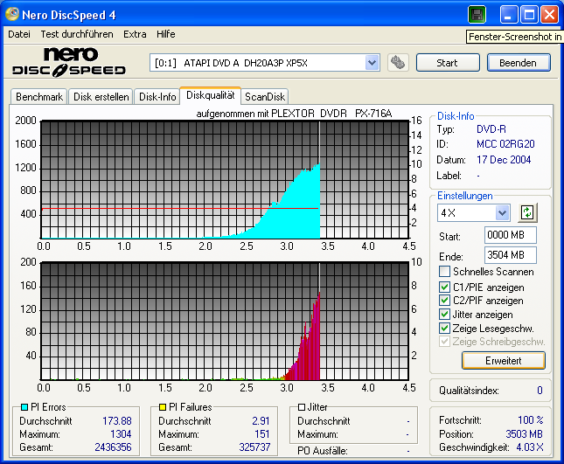Click the Nero disc icon in title bar
Image resolution: width=564 pixels, height=464 pixels.
coord(14,15)
